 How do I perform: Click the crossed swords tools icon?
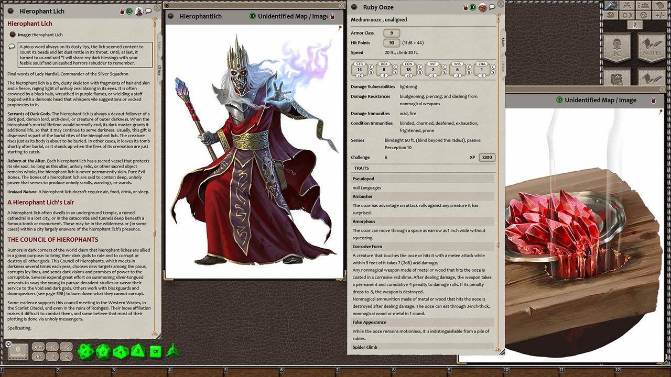[x=626, y=5]
